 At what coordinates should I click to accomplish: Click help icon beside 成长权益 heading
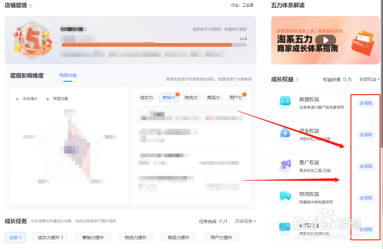297,80
